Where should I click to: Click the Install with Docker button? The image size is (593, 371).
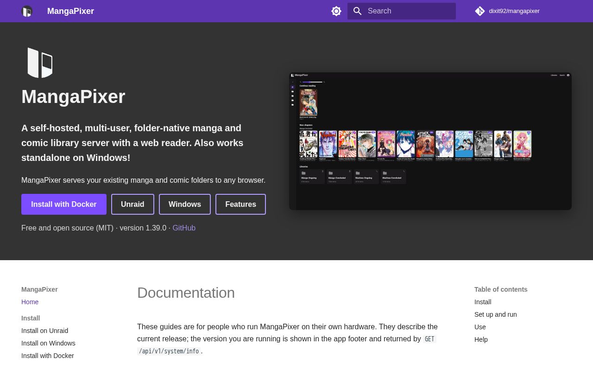pyautogui.click(x=64, y=205)
